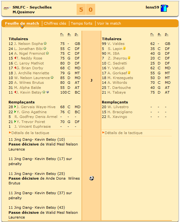
Task: Open the SNLFC - Seychelles team link
Action: pyautogui.click(x=32, y=7)
